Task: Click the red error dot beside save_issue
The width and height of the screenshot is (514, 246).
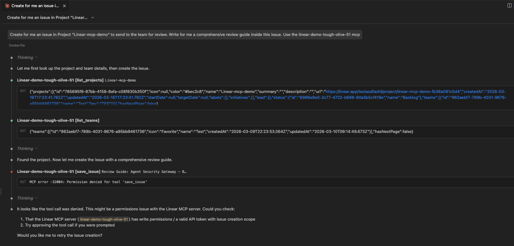Action: point(12,172)
